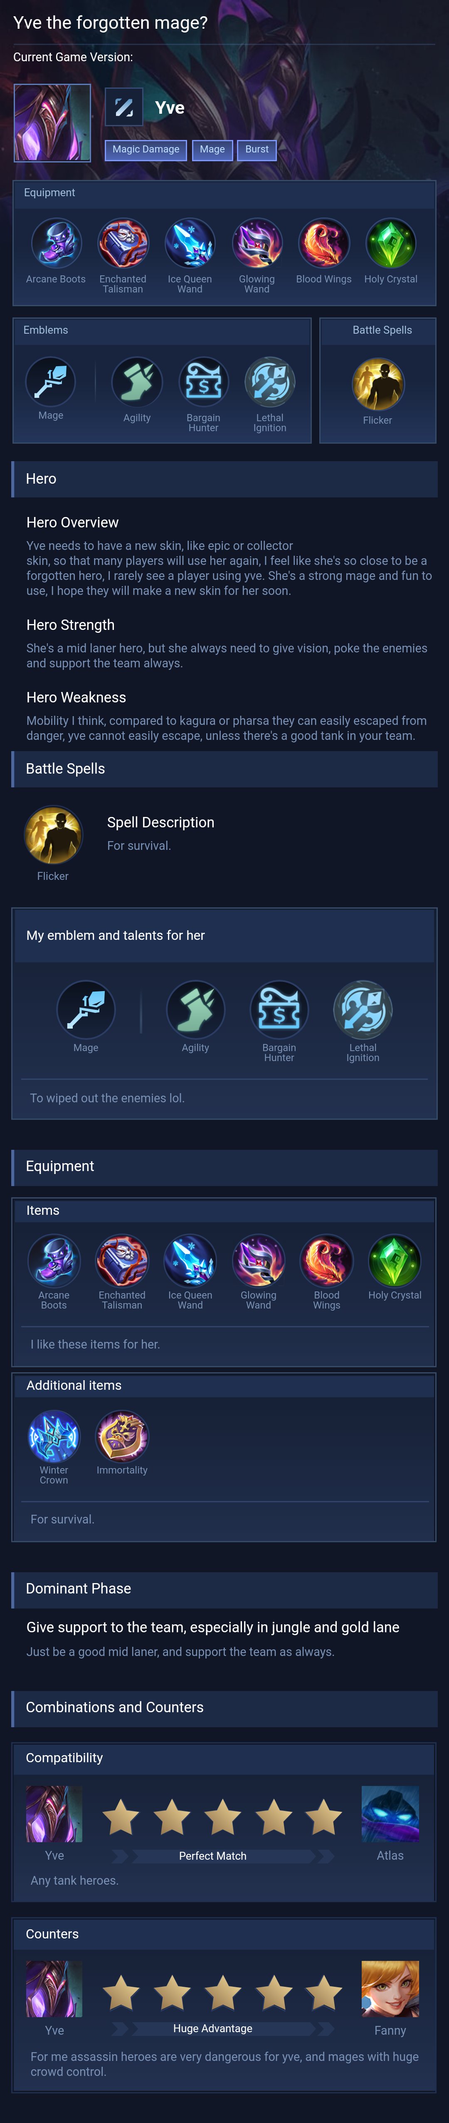Select the Bargain Hunter talent in My emblem section

coord(279,1009)
